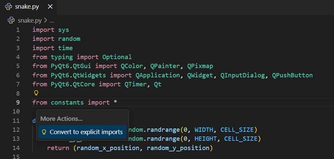Click line number 1 in the gutter
The width and height of the screenshot is (334, 159).
click(18, 30)
